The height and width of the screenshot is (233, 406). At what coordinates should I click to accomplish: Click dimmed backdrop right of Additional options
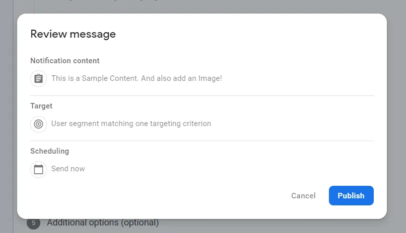pos(282,226)
